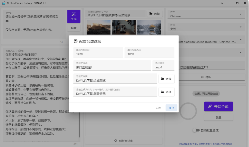This screenshot has width=249, height=147.
Task: Click 选择 beside the export folder path
Action: (166, 79)
